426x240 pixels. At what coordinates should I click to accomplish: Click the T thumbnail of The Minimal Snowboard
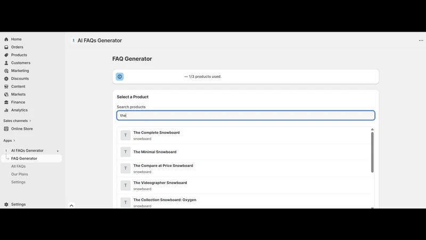point(126,152)
